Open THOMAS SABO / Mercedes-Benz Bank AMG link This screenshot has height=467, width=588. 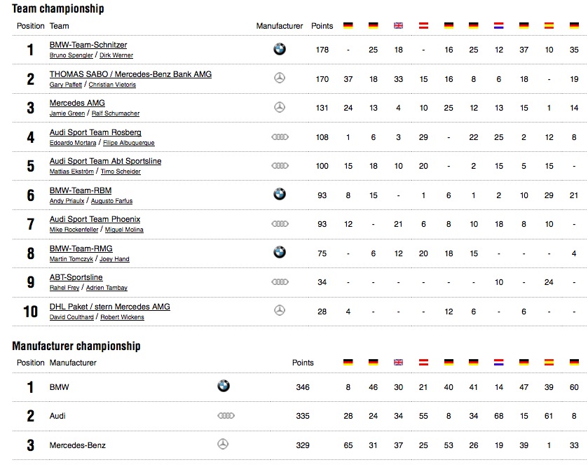coord(130,74)
